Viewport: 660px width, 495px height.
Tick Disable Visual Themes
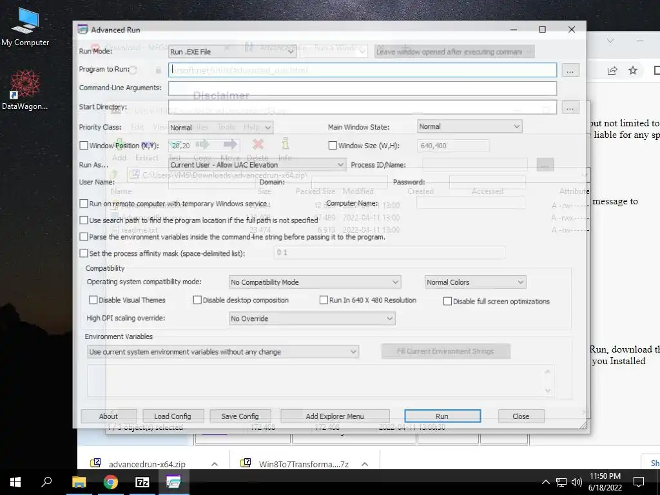tap(93, 300)
